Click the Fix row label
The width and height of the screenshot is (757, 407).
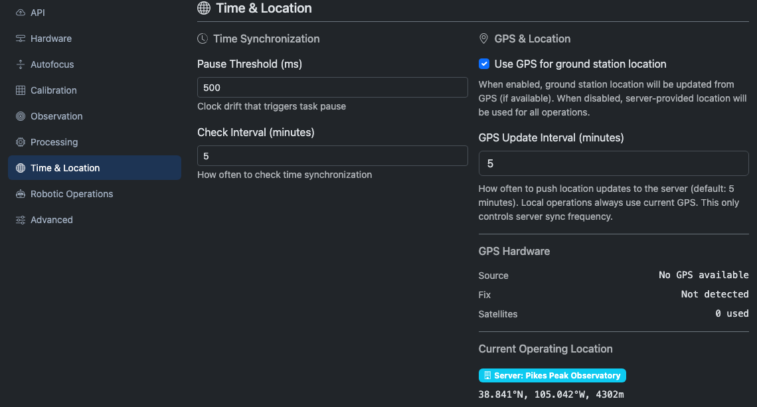coord(484,295)
